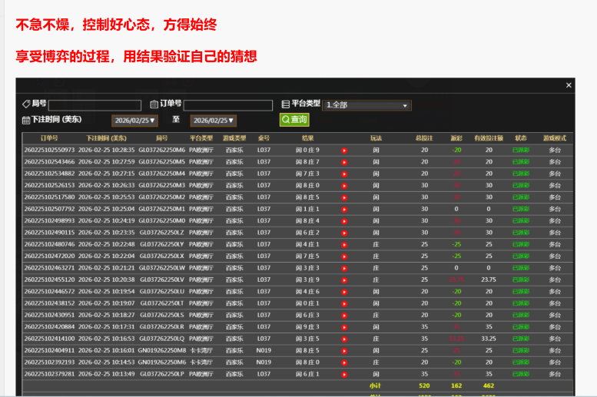
Task: Click subtotal payout 162
Action: (x=456, y=385)
